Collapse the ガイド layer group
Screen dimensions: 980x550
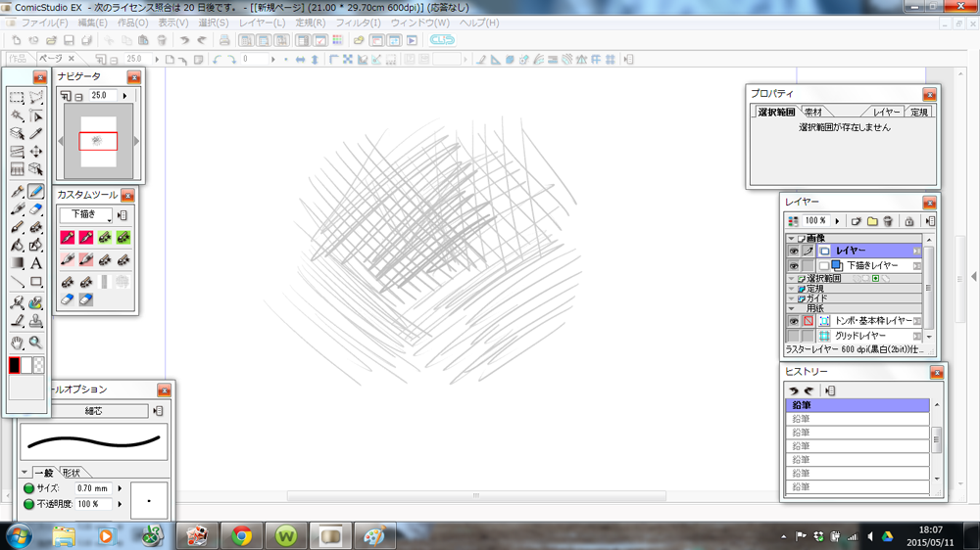(x=791, y=298)
